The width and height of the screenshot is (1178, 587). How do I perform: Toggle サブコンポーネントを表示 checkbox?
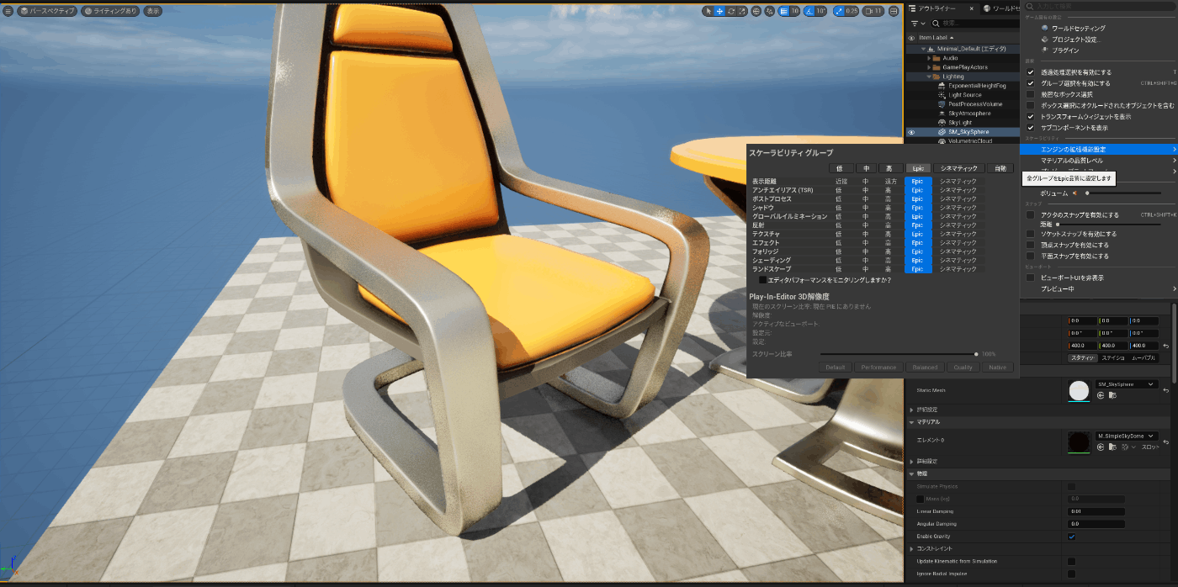tap(1030, 127)
